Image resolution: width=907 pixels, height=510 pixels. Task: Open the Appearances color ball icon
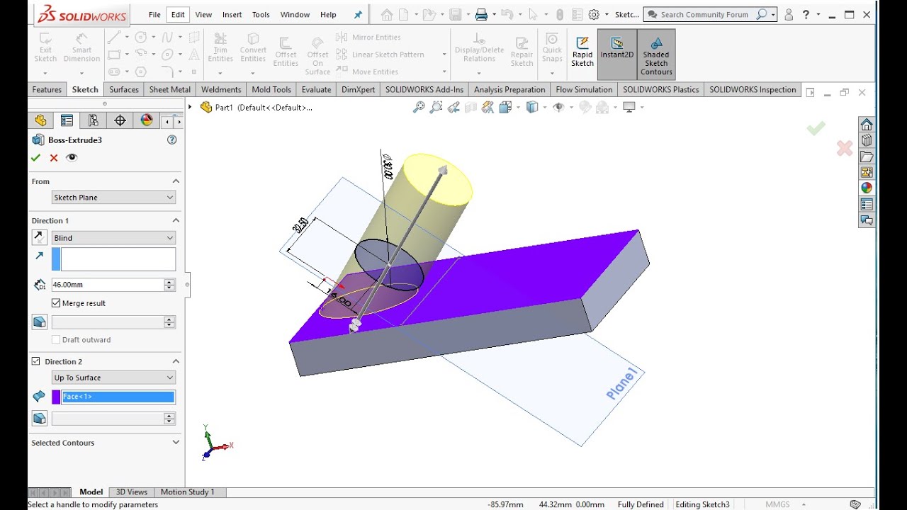[867, 188]
